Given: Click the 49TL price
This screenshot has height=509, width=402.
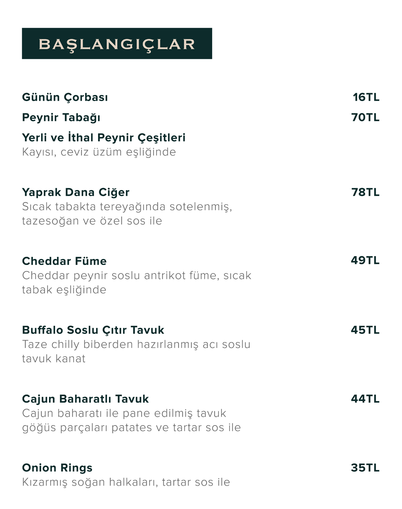Looking at the screenshot, I should (x=365, y=260).
